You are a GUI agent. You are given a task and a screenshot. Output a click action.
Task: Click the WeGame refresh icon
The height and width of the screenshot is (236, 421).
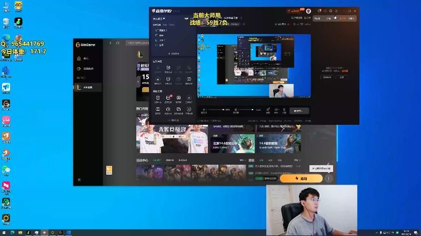(x=117, y=43)
